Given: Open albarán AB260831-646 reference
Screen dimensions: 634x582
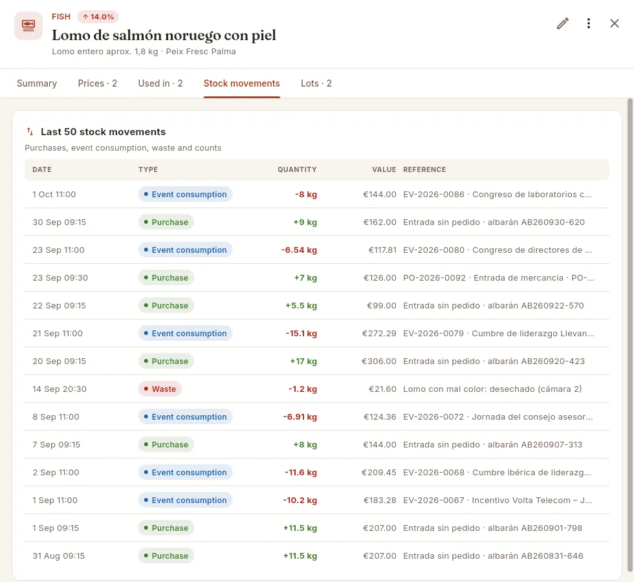Looking at the screenshot, I should [x=493, y=555].
